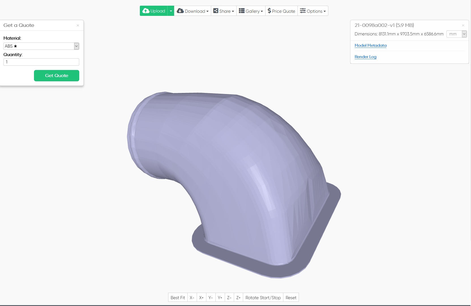The height and width of the screenshot is (306, 471).
Task: Open the Share menu
Action: pyautogui.click(x=224, y=11)
